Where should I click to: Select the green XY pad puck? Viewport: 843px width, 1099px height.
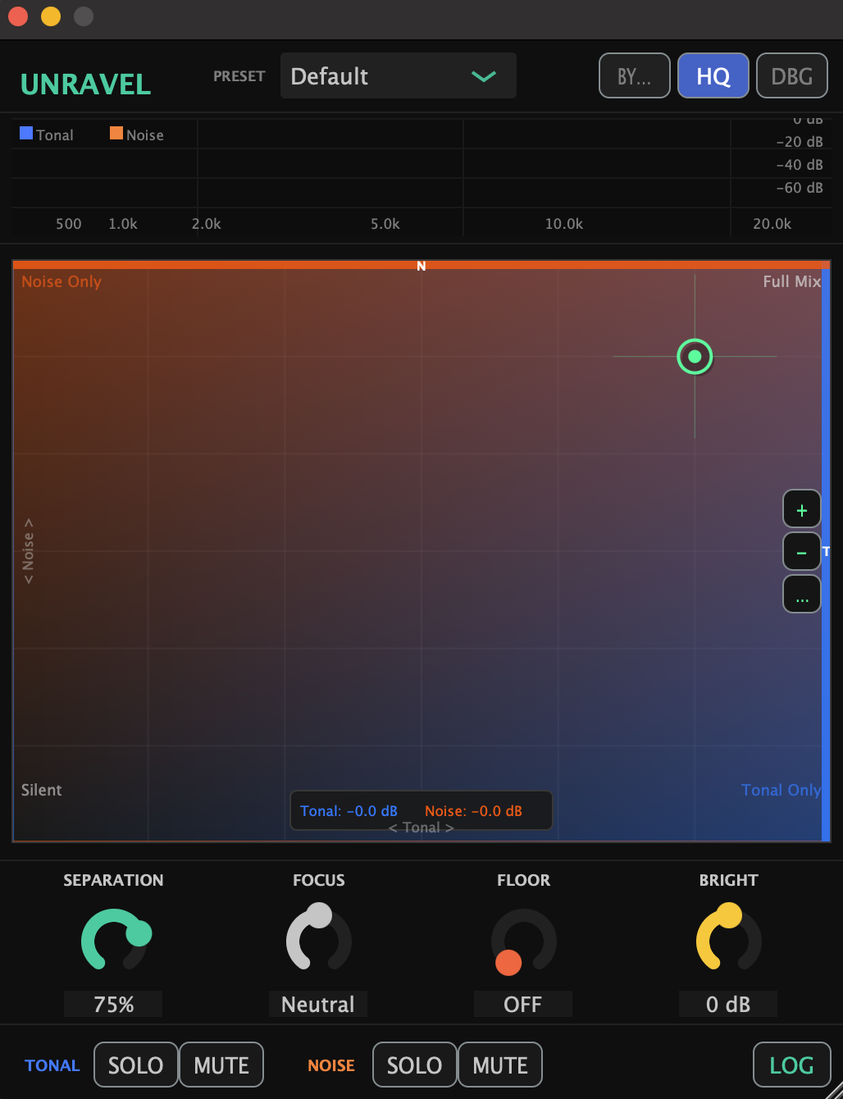click(x=695, y=356)
